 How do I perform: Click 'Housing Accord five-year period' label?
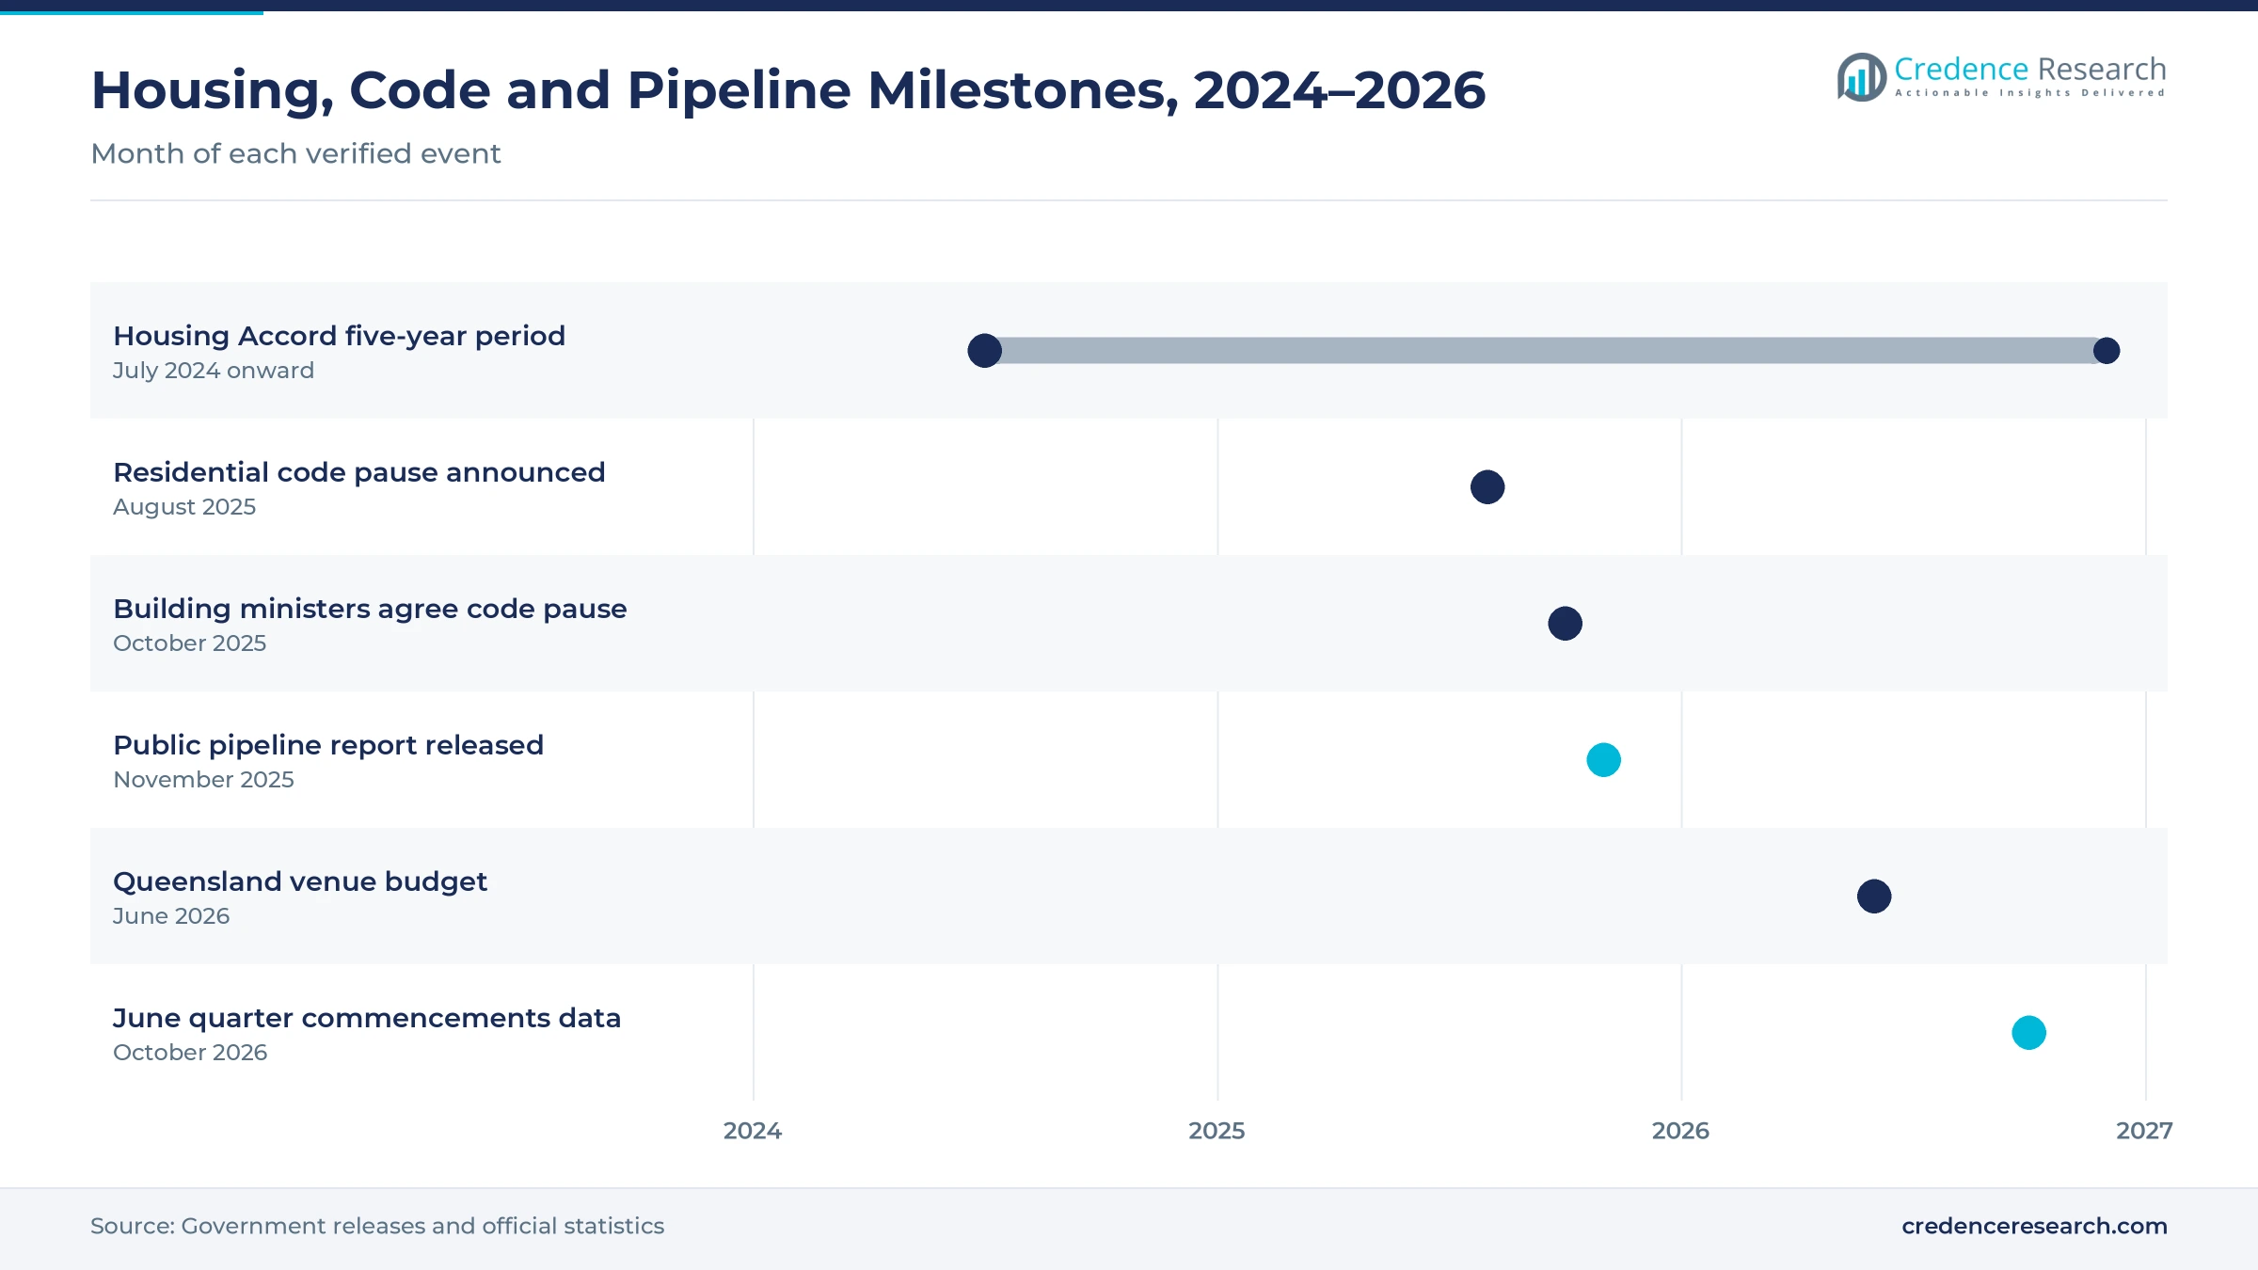(339, 336)
